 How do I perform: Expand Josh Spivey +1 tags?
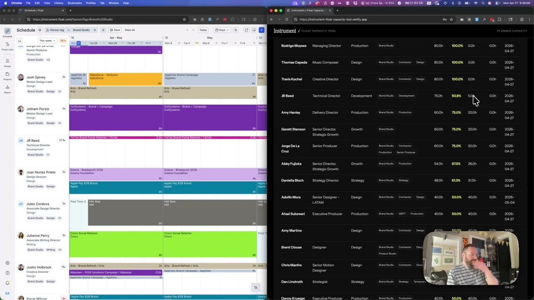[x=59, y=91]
